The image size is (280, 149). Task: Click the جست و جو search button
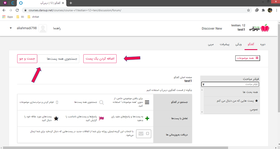click(x=27, y=59)
